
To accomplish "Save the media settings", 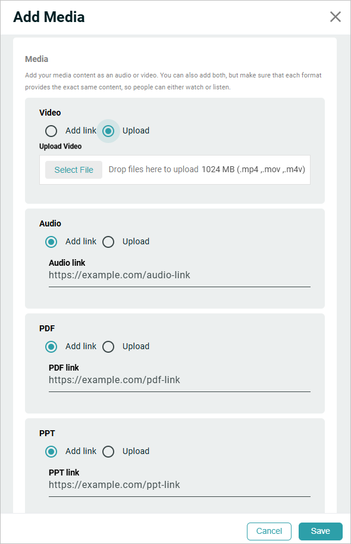I will click(321, 531).
